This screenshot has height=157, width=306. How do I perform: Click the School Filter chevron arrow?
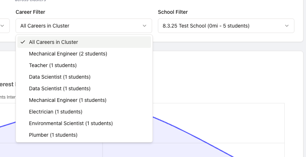287,26
